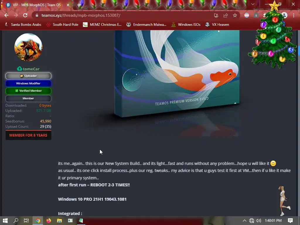Click the gray S extension icon

tap(256, 15)
